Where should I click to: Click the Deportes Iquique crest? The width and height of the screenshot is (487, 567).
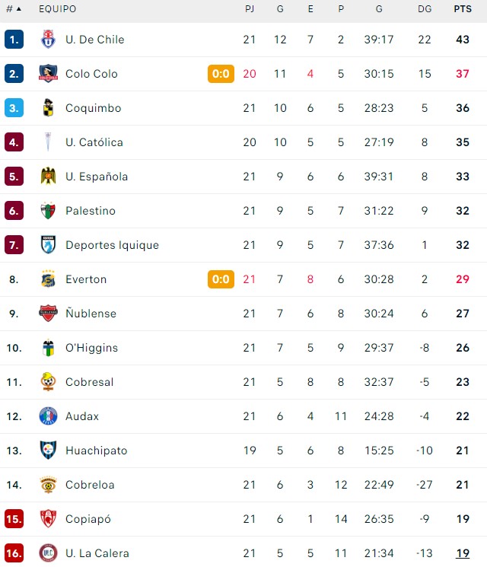pyautogui.click(x=48, y=245)
